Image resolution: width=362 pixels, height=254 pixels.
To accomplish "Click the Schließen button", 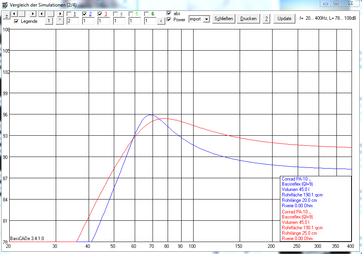I will (224, 19).
